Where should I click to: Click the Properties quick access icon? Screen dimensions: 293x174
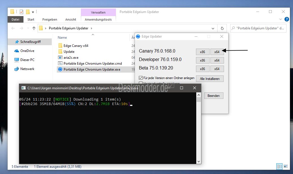pyautogui.click(x=21, y=12)
